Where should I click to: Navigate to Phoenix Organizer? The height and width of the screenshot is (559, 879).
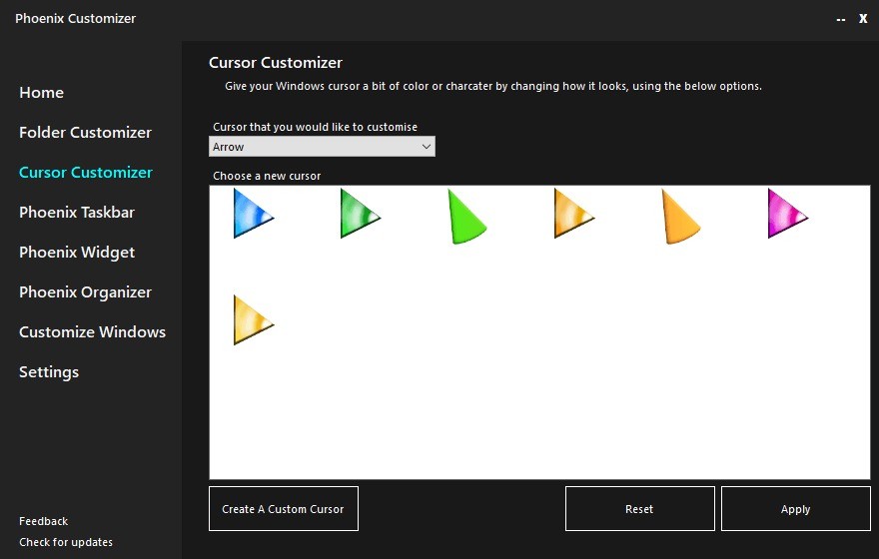click(x=85, y=292)
